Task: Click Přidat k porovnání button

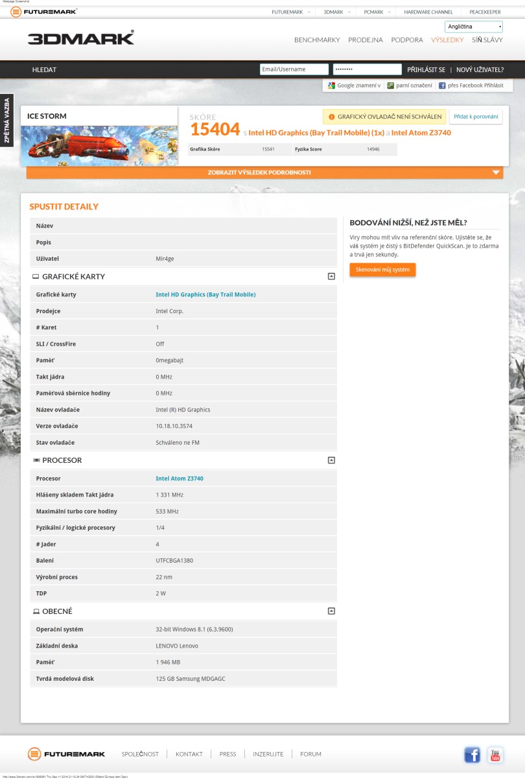Action: [x=476, y=117]
